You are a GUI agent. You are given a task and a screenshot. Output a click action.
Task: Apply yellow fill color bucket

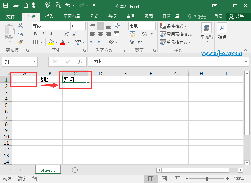pos(51,42)
